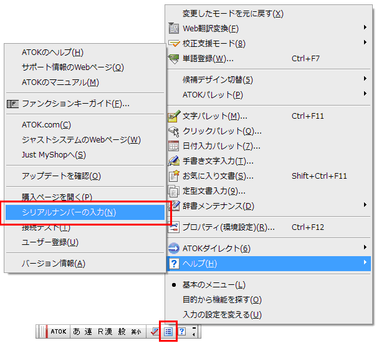Click the ATOKダイレクト arrow icon
The height and width of the screenshot is (343, 379).
pyautogui.click(x=174, y=248)
